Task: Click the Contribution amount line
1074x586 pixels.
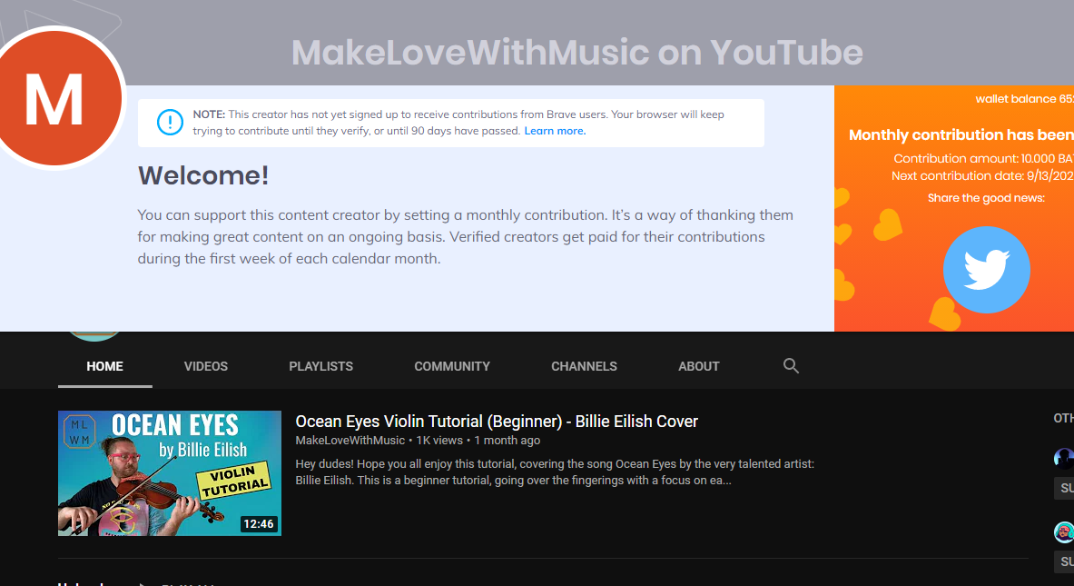Action: (x=983, y=158)
